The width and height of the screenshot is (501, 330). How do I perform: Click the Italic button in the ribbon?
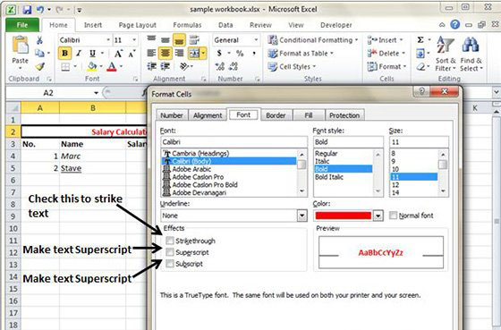(79, 53)
